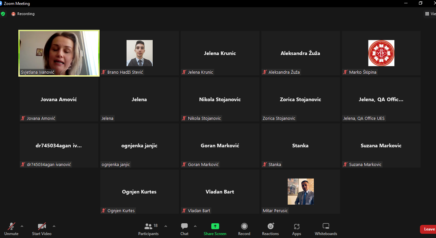Unmute your microphone

(11, 229)
